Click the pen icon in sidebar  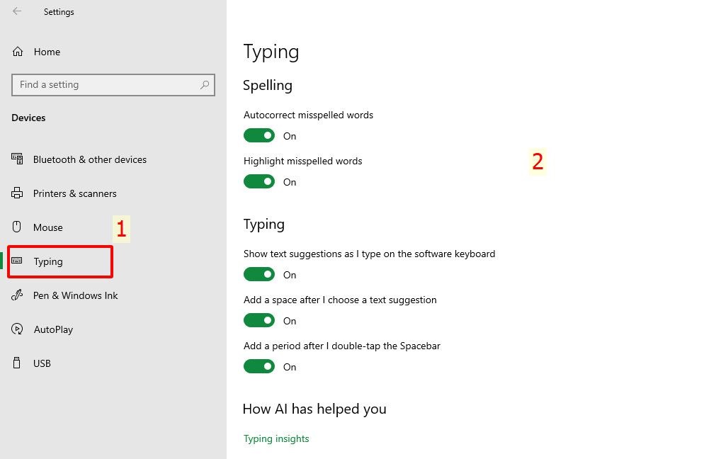(18, 295)
